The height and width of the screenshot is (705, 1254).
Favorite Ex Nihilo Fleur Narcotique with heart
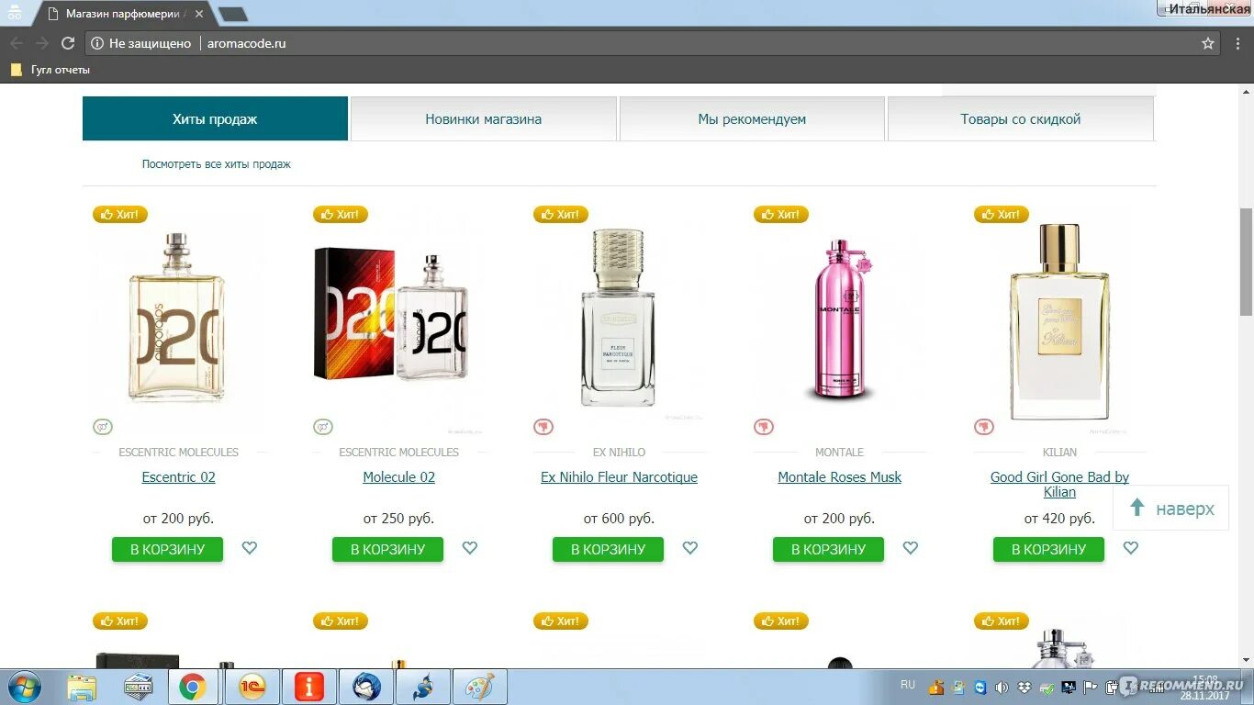(x=690, y=548)
